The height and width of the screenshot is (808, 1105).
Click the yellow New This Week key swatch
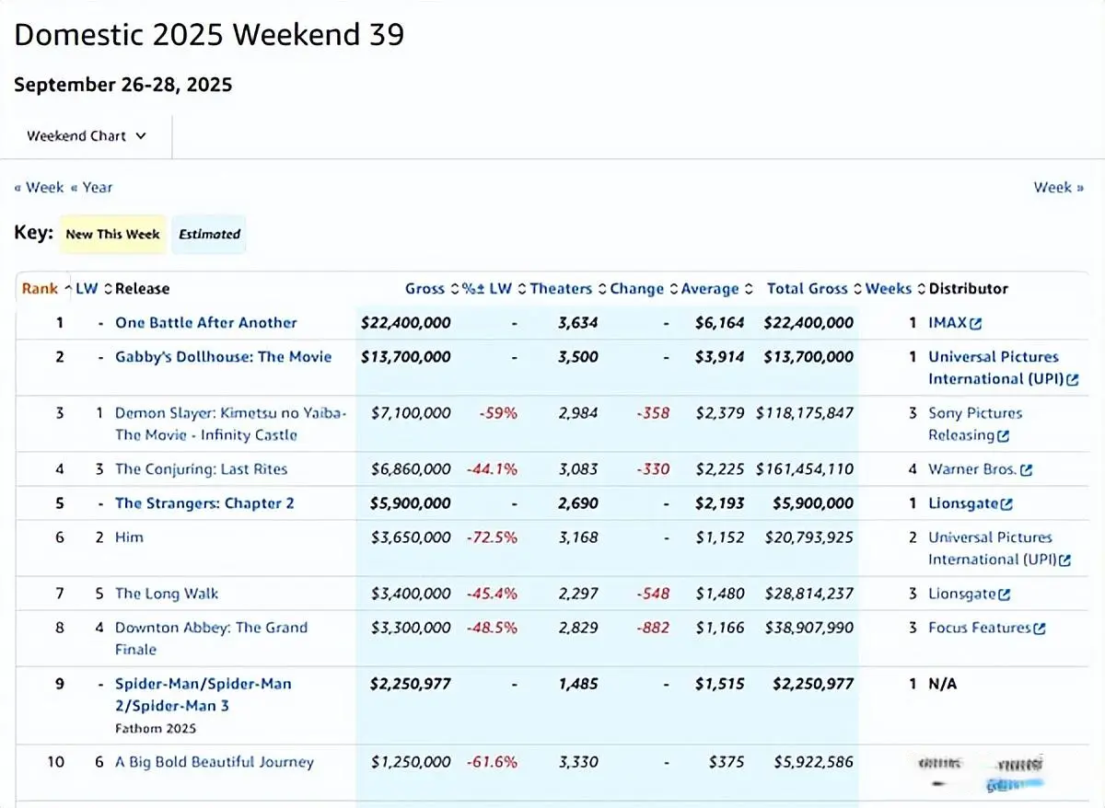point(112,235)
